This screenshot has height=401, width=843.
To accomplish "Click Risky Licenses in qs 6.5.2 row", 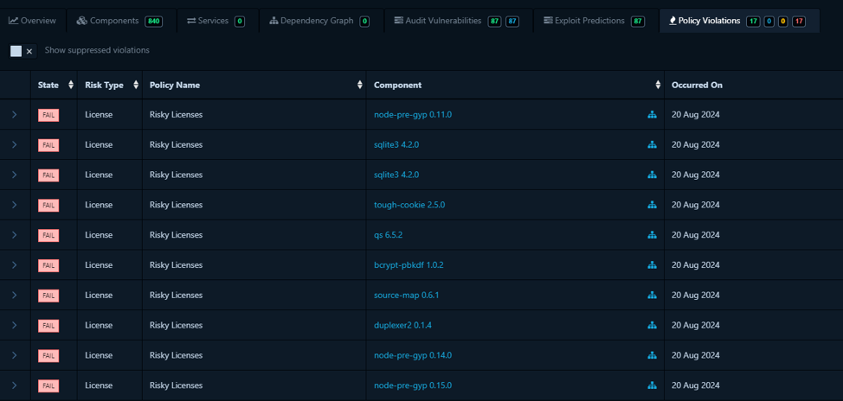I will coord(176,234).
